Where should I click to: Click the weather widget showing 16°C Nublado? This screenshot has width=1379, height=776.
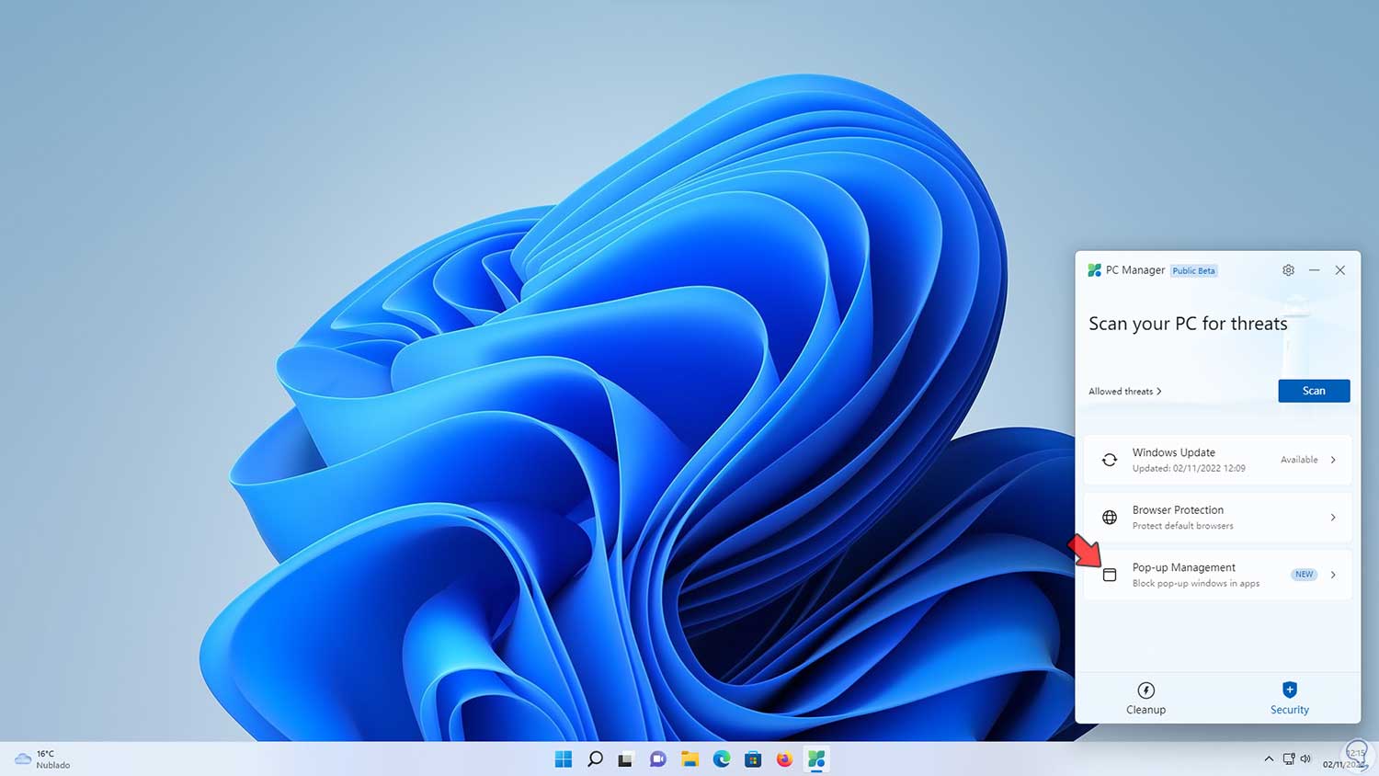41,759
